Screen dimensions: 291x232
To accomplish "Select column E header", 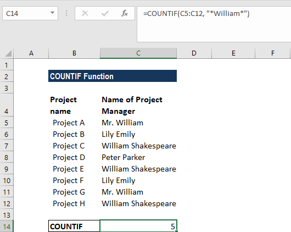I will coord(233,53).
